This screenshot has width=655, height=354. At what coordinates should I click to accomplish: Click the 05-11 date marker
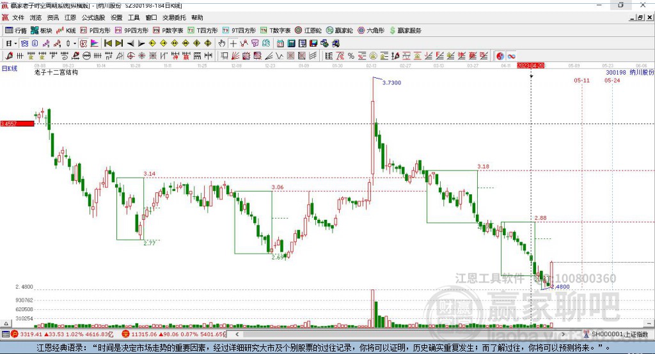click(x=581, y=80)
